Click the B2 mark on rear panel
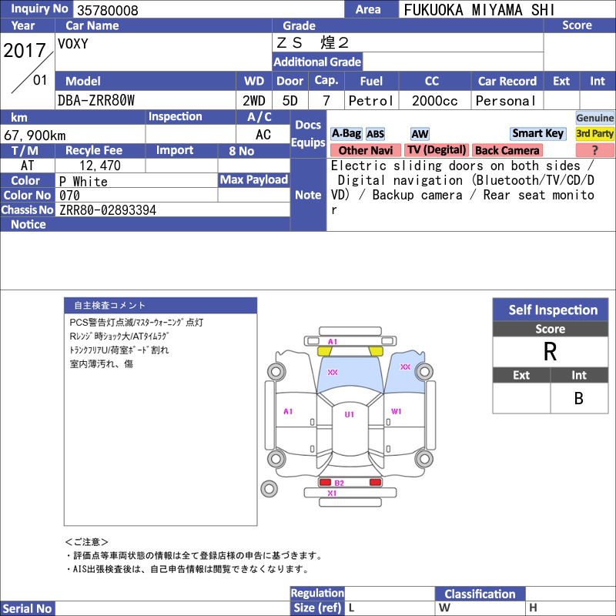The image size is (616, 616). click(x=339, y=483)
